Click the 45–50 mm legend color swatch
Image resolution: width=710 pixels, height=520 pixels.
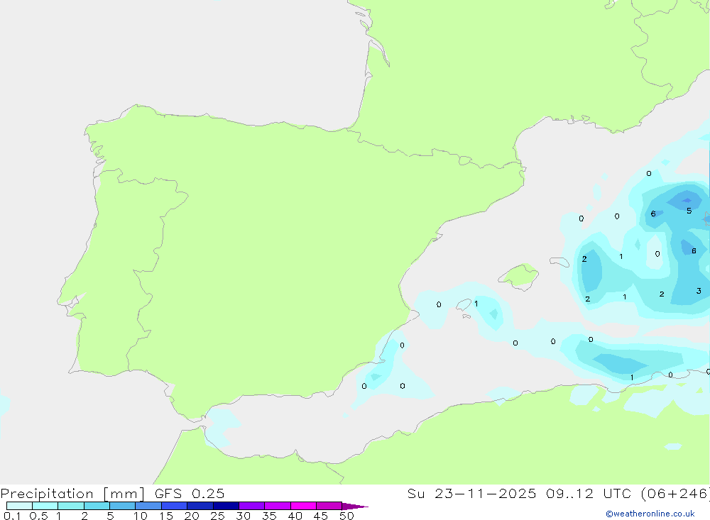(x=329, y=506)
